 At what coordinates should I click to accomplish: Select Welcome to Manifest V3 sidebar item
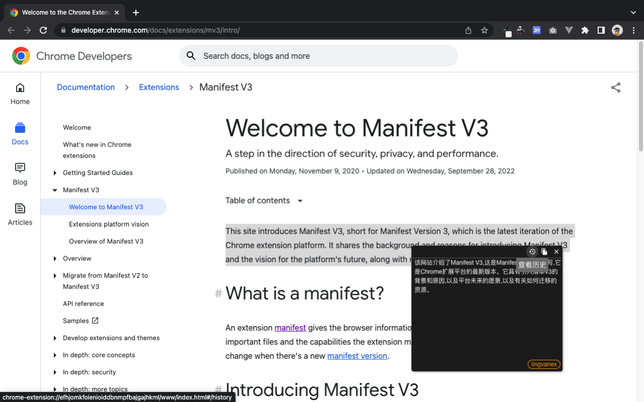(x=106, y=207)
